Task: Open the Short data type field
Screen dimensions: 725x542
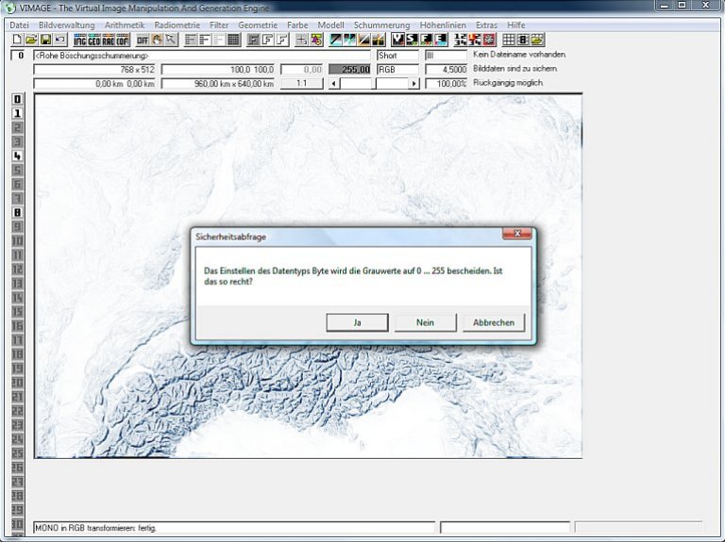Action: (x=396, y=56)
